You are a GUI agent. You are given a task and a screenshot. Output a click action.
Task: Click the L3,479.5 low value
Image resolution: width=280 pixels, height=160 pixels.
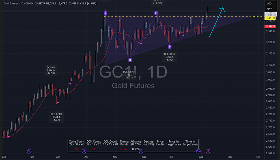[x=62, y=3]
